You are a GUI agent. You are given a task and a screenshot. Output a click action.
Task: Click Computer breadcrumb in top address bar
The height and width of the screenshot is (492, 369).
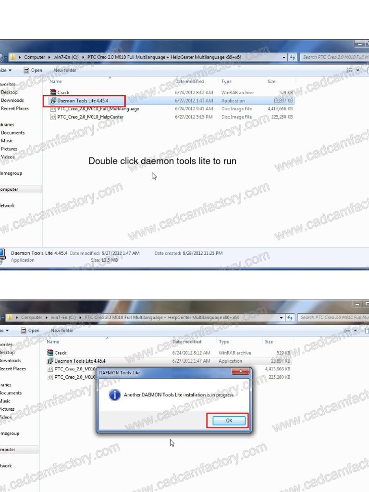pyautogui.click(x=35, y=57)
